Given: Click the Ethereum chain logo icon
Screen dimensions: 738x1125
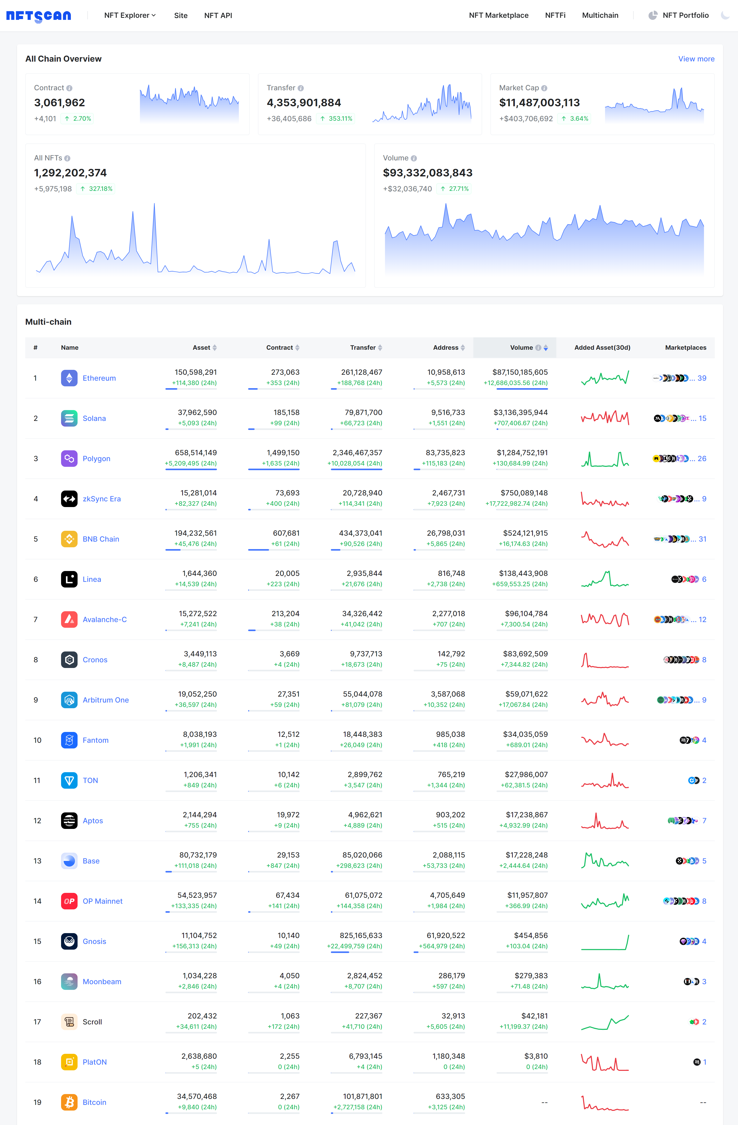Looking at the screenshot, I should [69, 378].
